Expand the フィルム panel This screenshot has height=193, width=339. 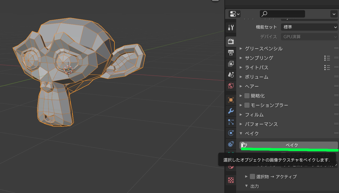241,115
